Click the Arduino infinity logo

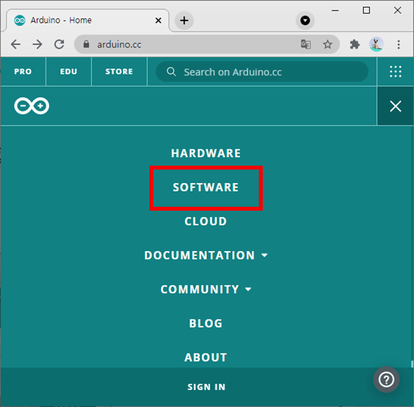coord(32,106)
